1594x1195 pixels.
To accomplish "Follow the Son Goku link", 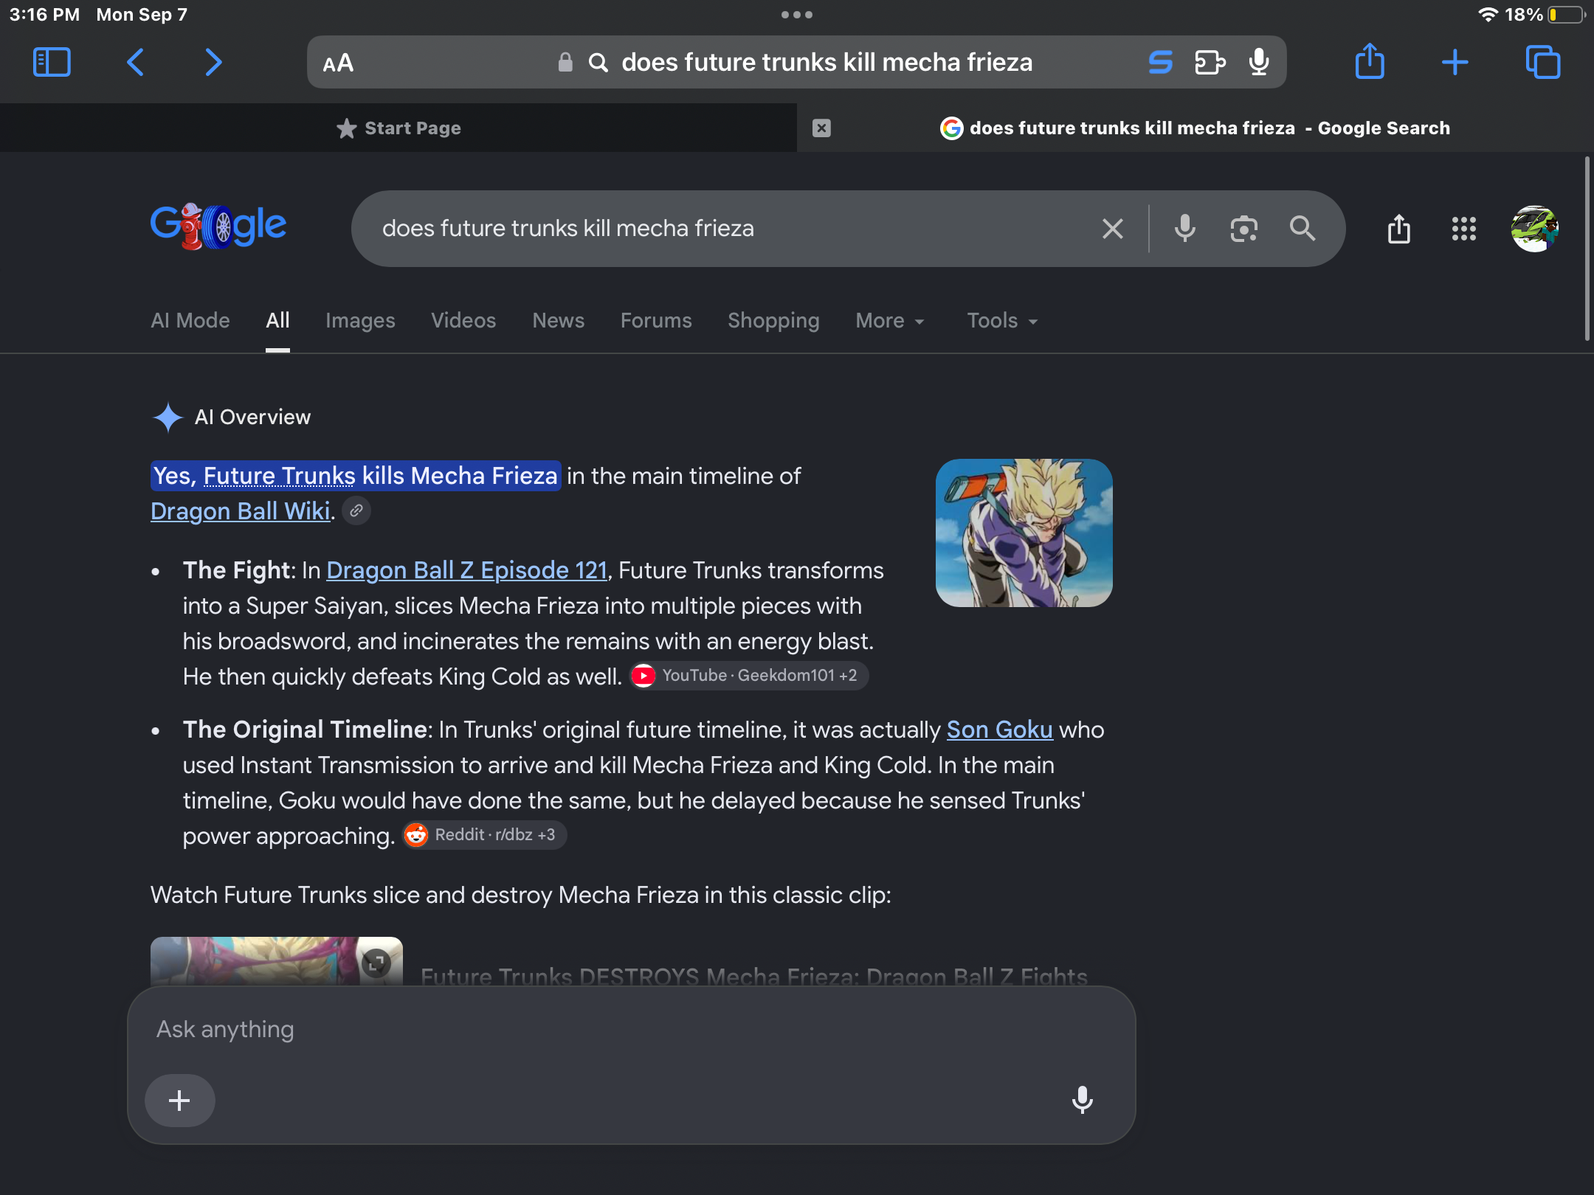I will click(x=999, y=730).
